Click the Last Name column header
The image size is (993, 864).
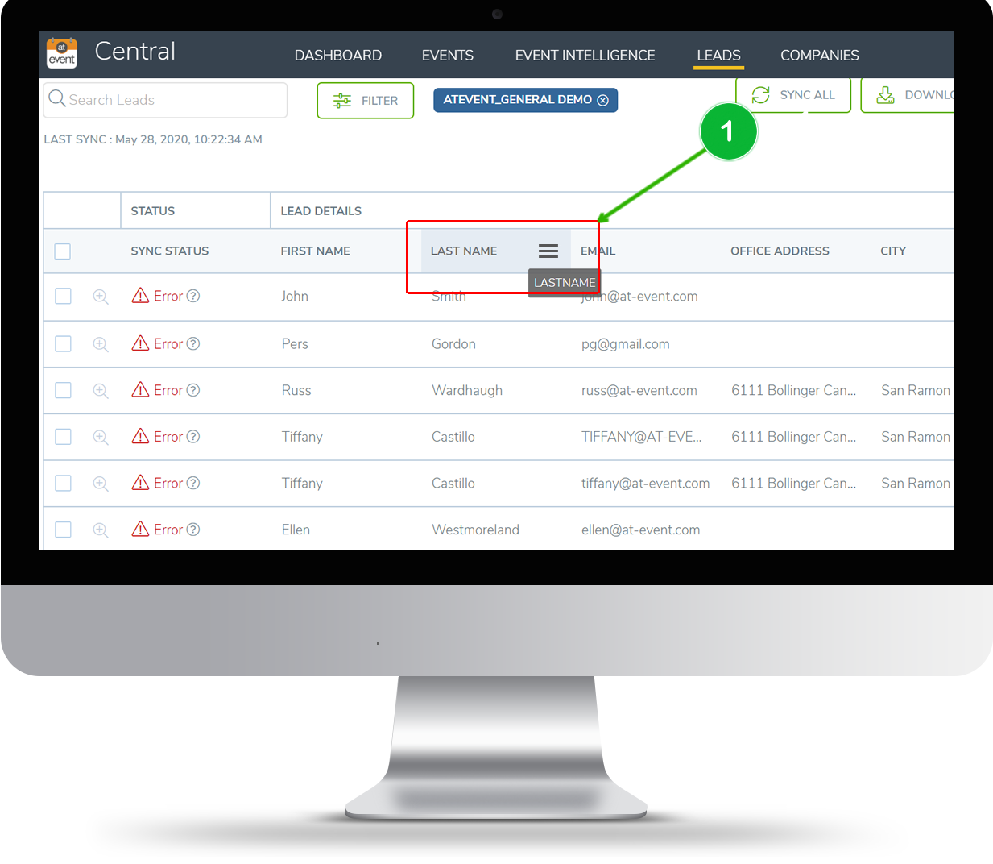463,251
